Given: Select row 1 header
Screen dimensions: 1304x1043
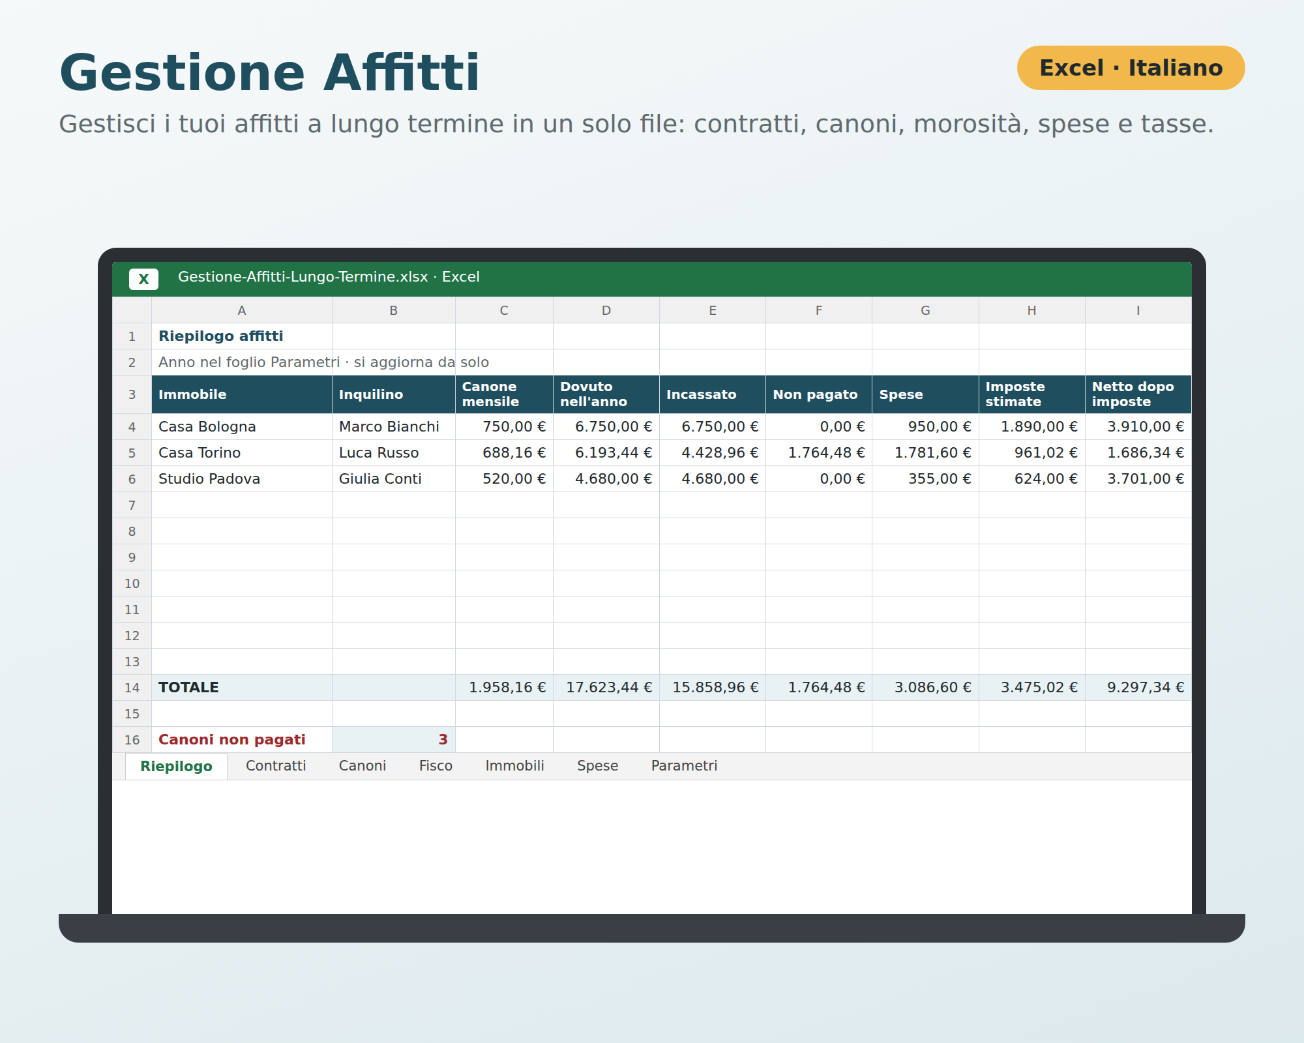Looking at the screenshot, I should tap(132, 336).
